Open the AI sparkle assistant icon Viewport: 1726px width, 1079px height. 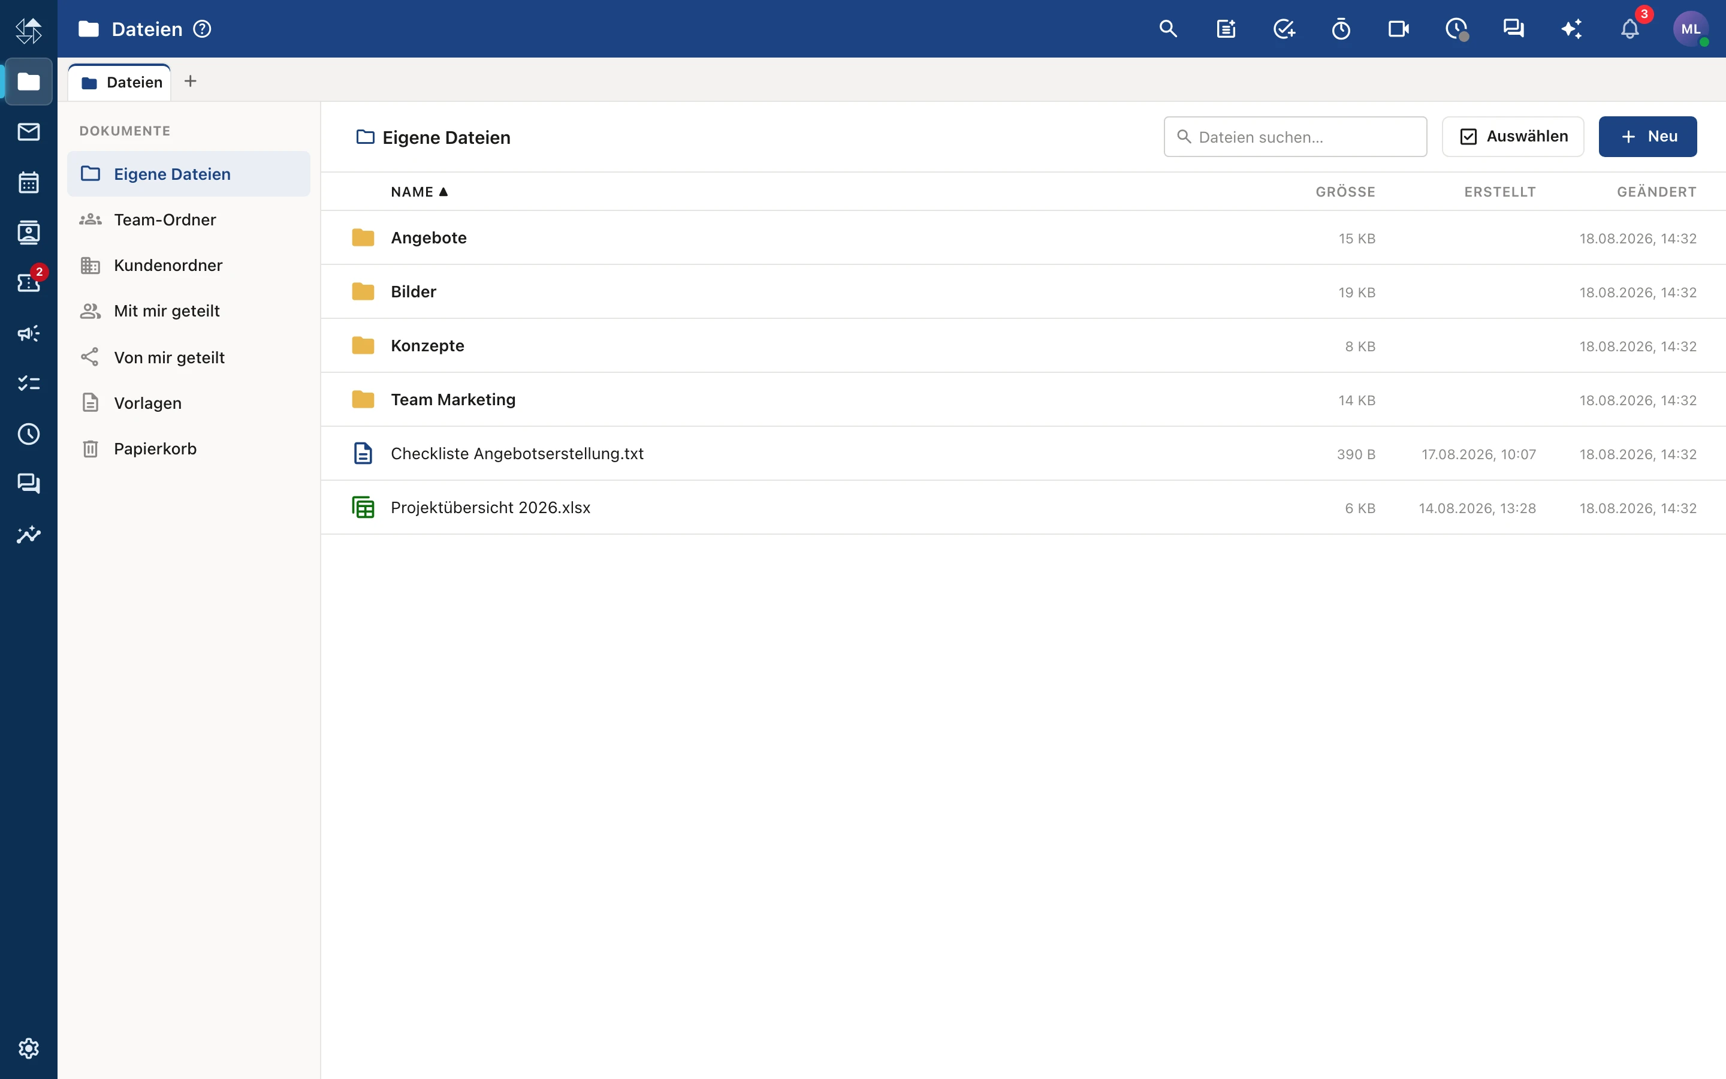click(x=1571, y=29)
